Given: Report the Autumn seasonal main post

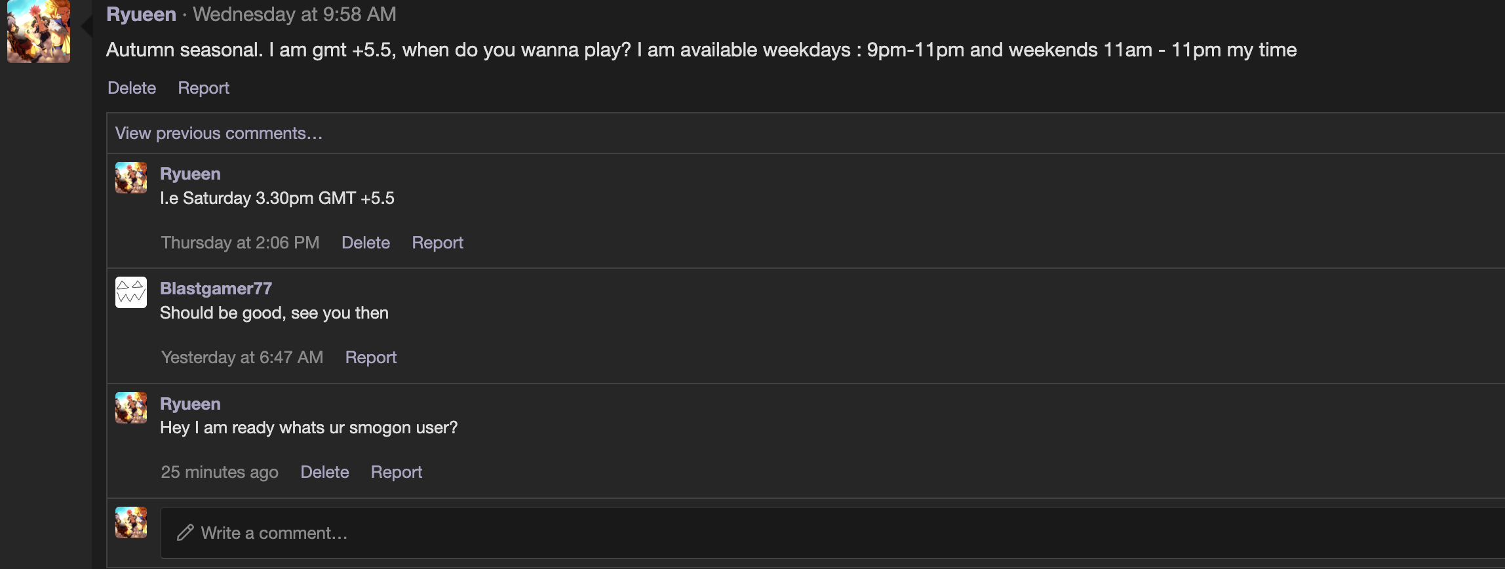Looking at the screenshot, I should 203,88.
